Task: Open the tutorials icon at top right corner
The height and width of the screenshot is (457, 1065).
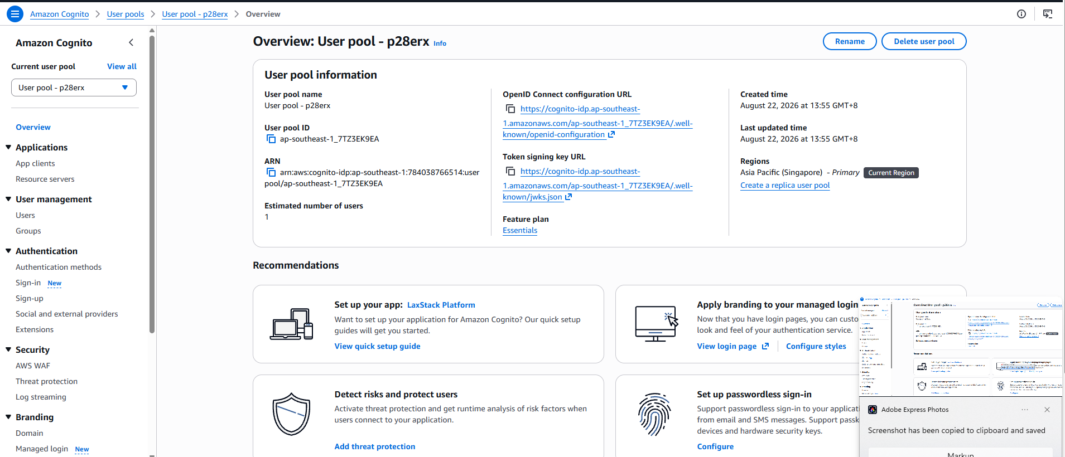Action: (x=1048, y=14)
